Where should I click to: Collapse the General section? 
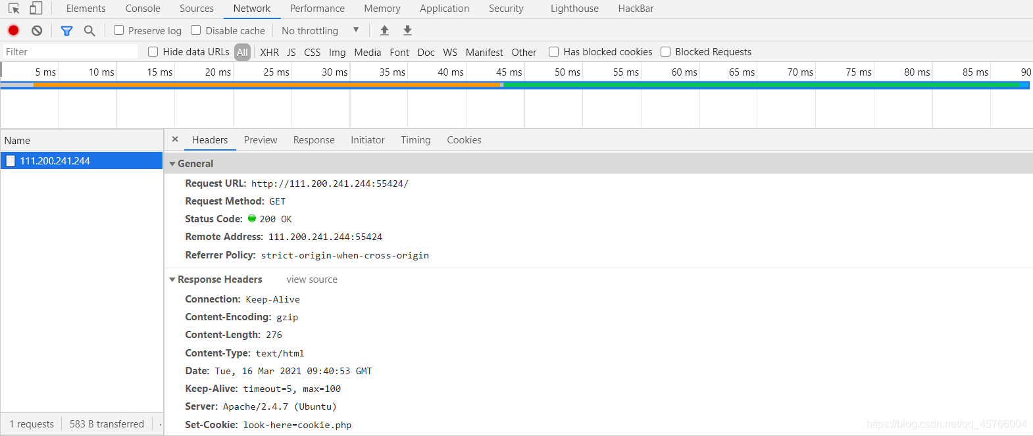[x=172, y=164]
